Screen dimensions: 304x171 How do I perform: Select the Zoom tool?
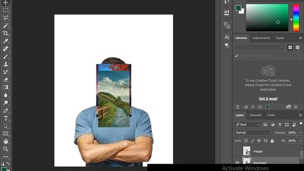(x=5, y=149)
